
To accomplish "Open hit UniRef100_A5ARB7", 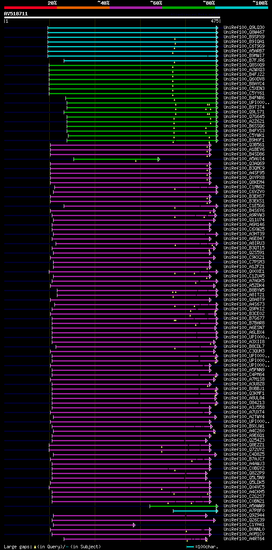I will (x=244, y=51).
